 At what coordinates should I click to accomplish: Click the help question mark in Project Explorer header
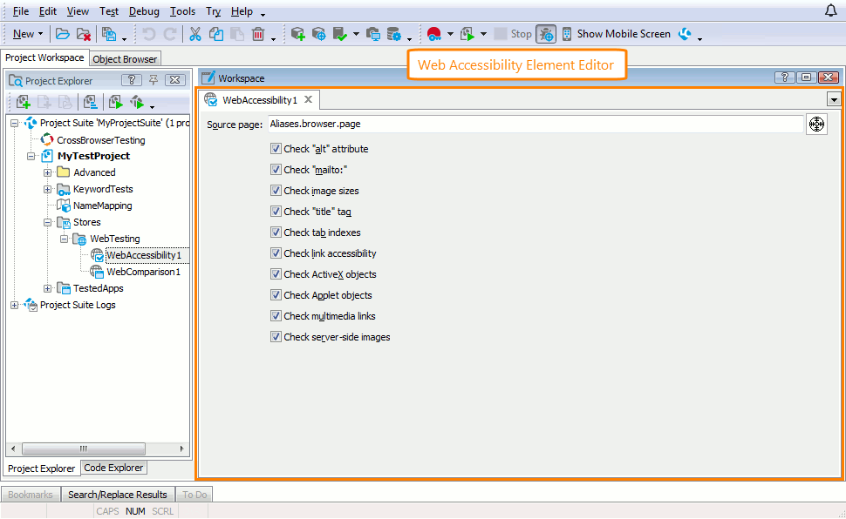coord(132,80)
